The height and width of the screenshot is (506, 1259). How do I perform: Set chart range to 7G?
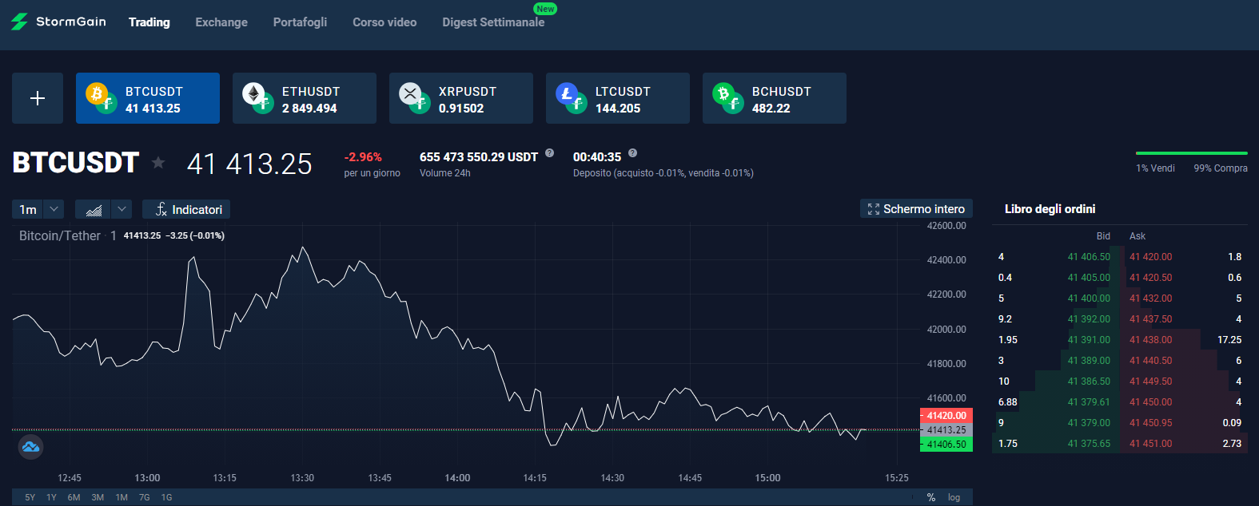click(x=145, y=497)
